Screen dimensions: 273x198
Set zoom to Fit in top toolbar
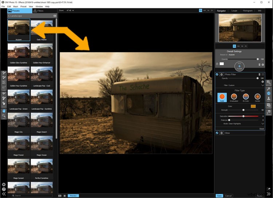click(201, 11)
